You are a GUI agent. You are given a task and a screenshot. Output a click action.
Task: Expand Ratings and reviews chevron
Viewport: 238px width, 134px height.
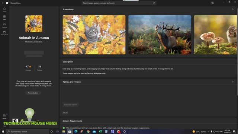click(233, 82)
